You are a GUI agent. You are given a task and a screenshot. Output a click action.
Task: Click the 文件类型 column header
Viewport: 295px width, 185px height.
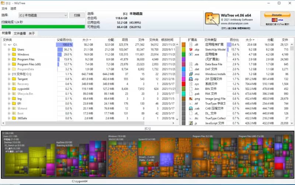coord(211,40)
